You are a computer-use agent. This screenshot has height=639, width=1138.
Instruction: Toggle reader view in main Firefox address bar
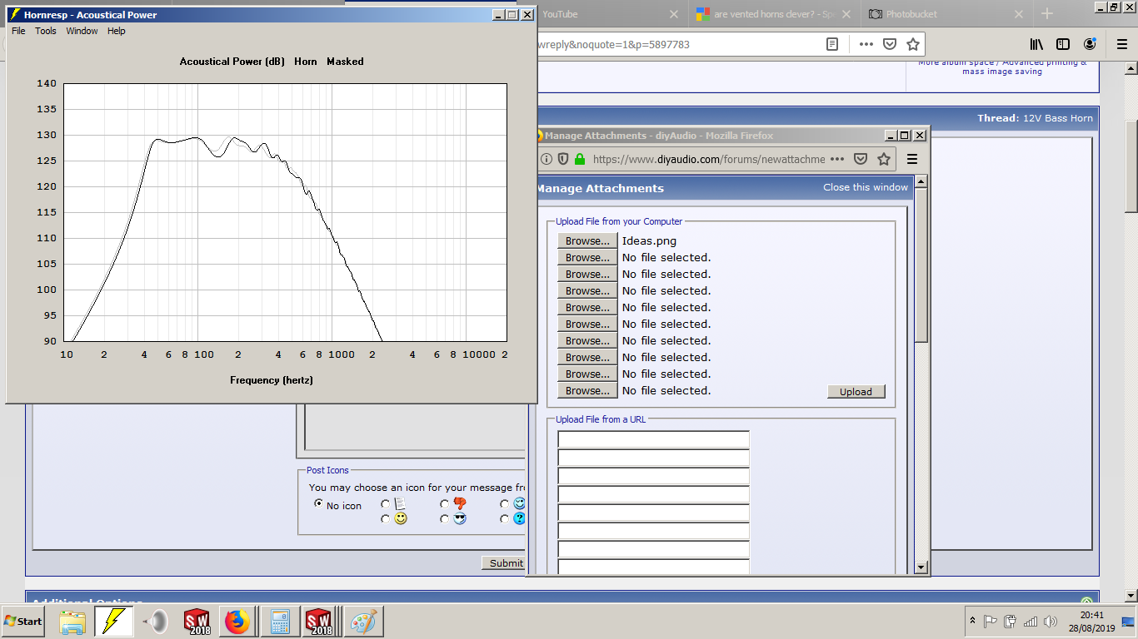click(831, 44)
